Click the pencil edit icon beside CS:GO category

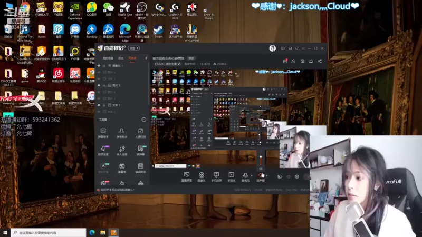click(179, 64)
